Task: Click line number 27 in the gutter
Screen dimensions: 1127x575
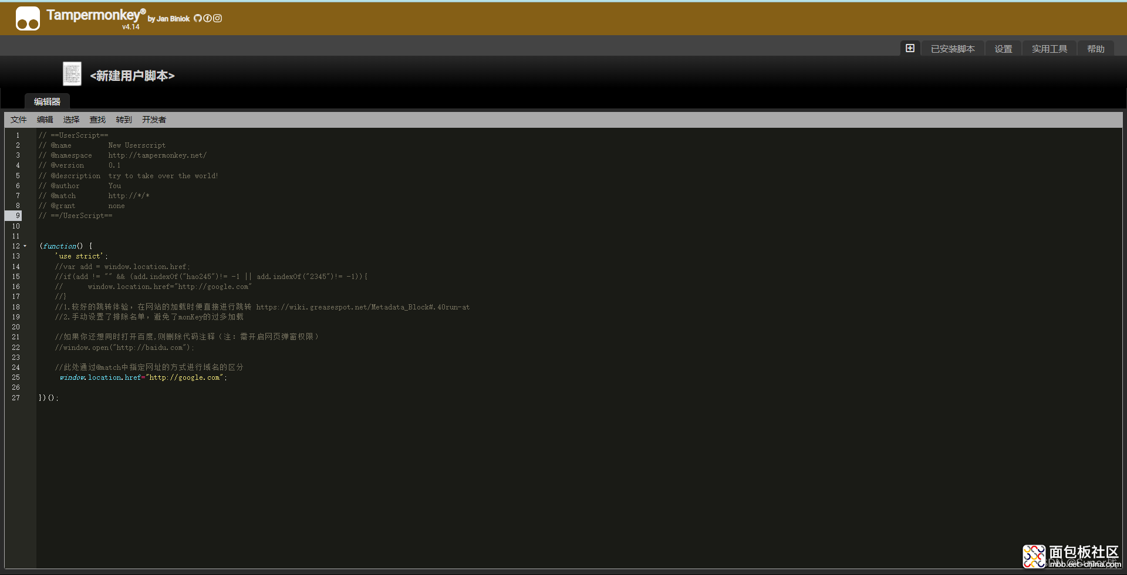Action: point(16,398)
